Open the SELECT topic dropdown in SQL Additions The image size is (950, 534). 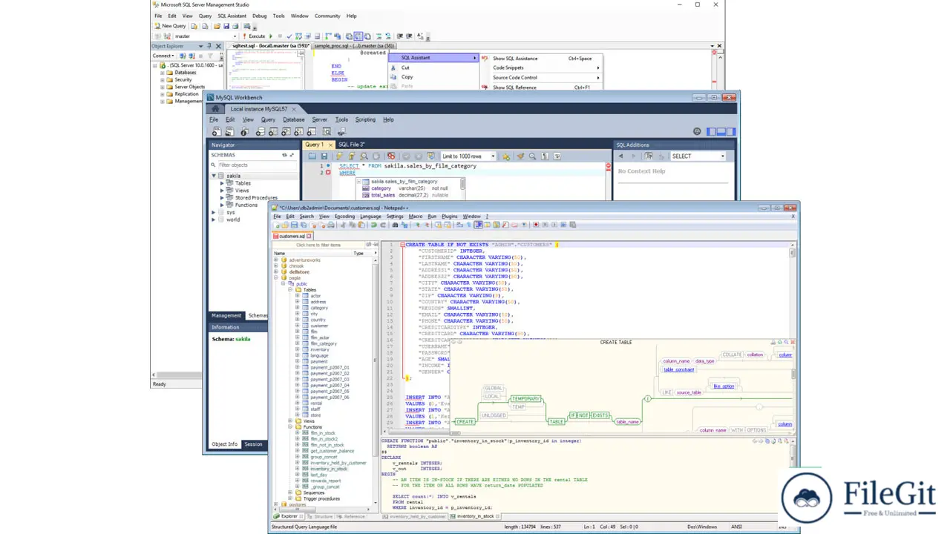point(697,156)
